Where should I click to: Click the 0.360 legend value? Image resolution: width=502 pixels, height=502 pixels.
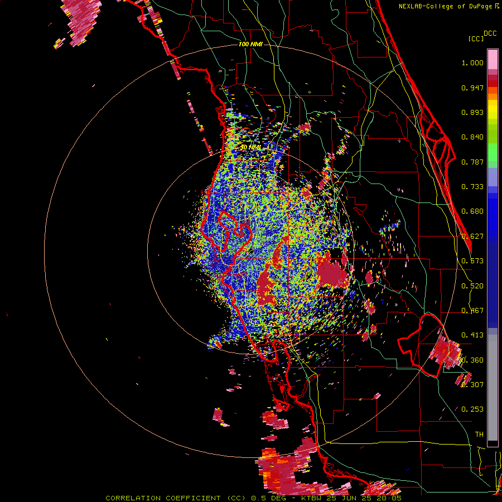[x=472, y=360]
